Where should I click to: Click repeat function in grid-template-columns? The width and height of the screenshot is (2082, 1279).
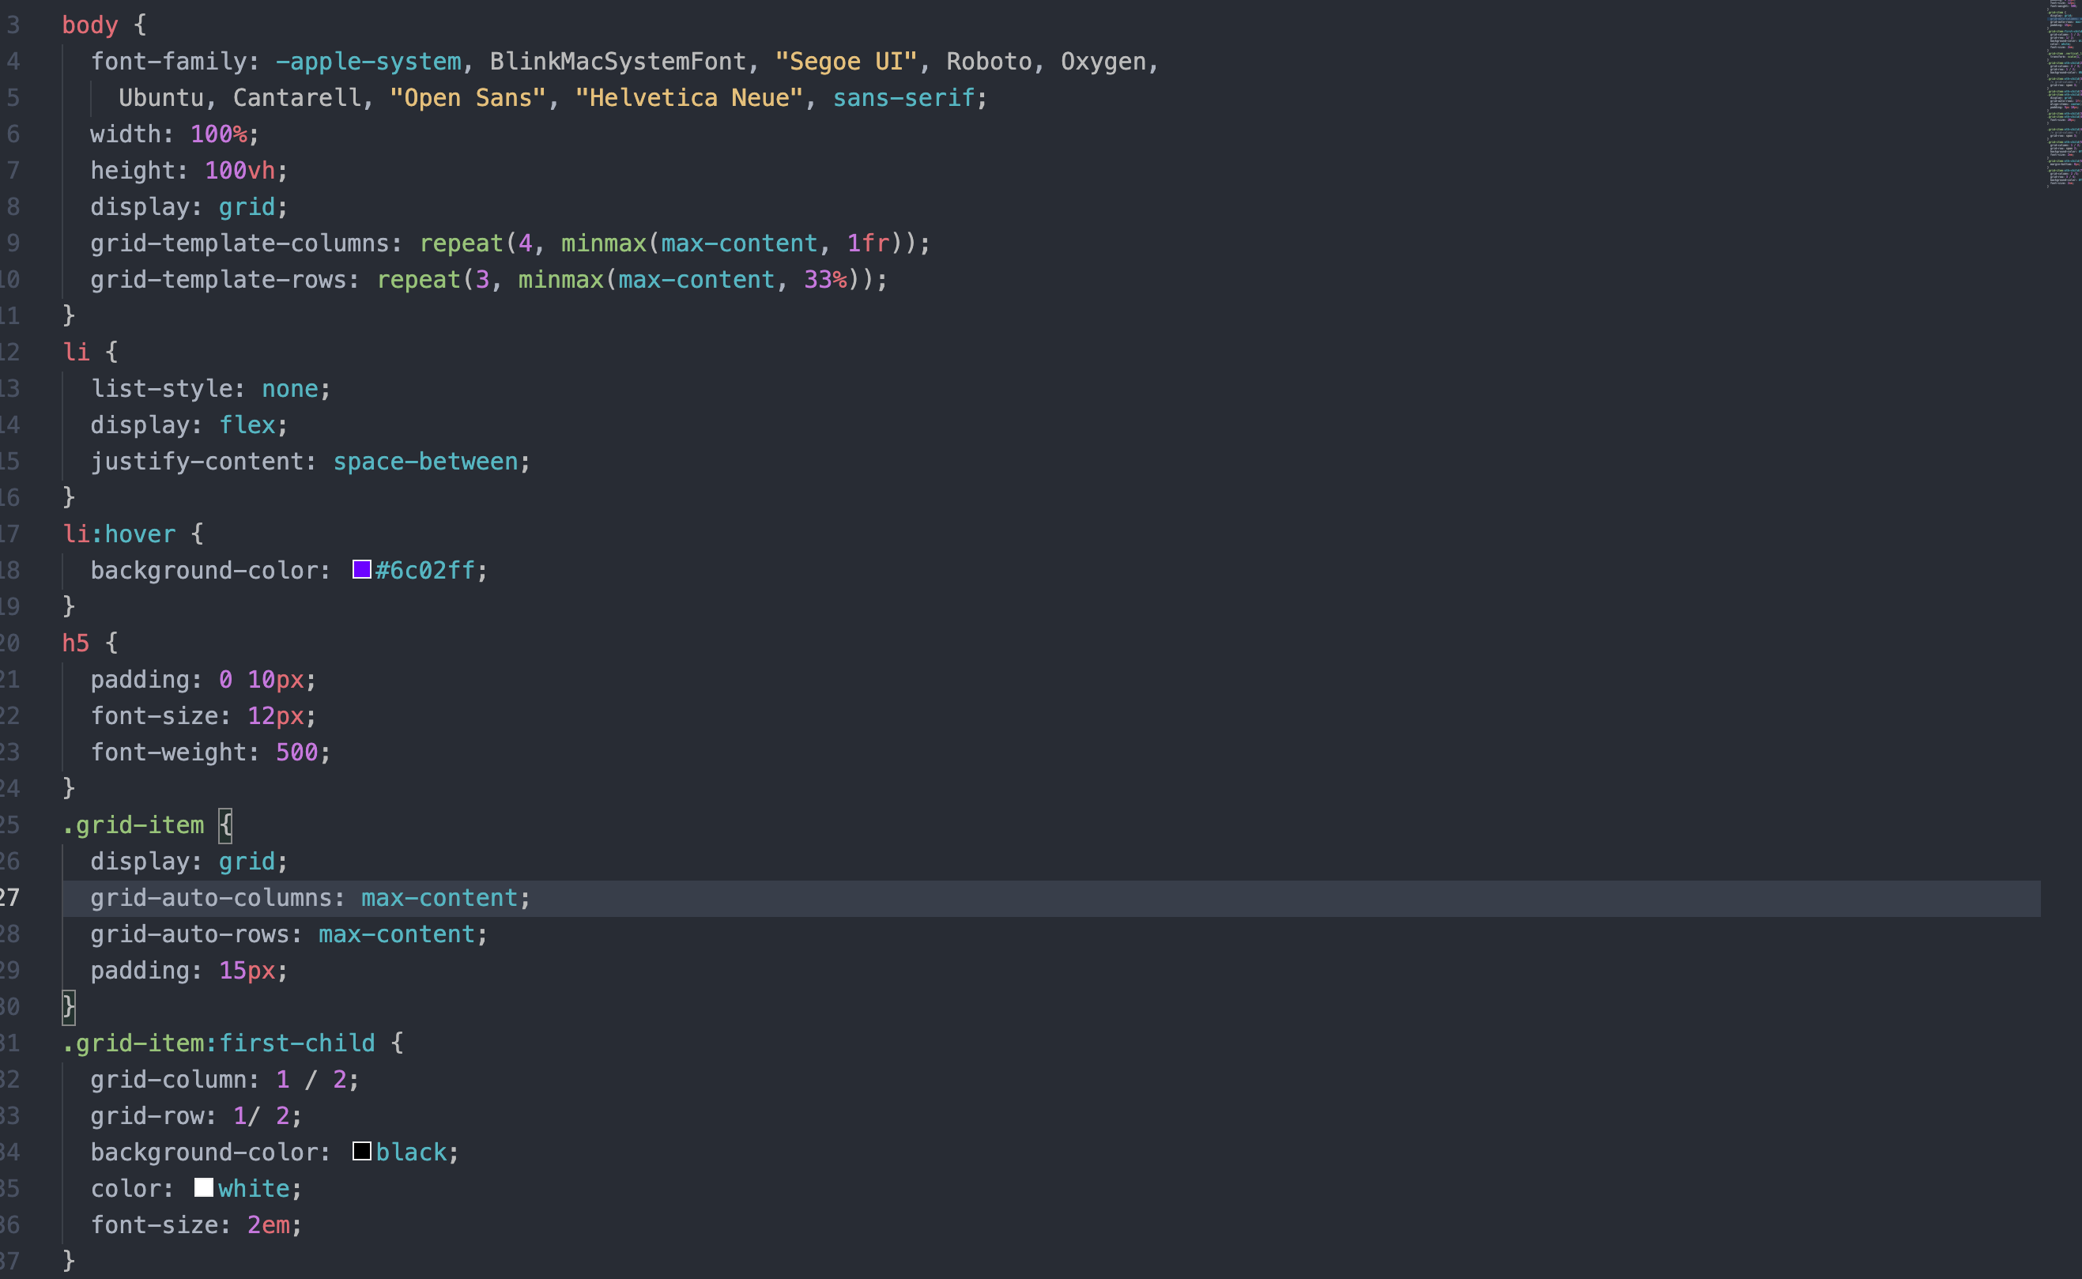click(x=461, y=243)
